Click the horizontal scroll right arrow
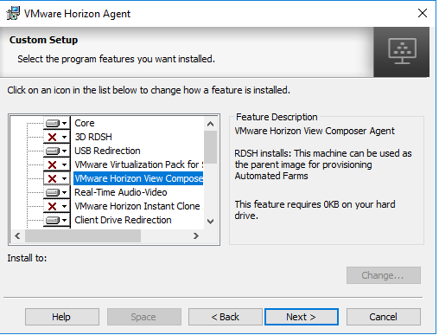 click(x=196, y=236)
